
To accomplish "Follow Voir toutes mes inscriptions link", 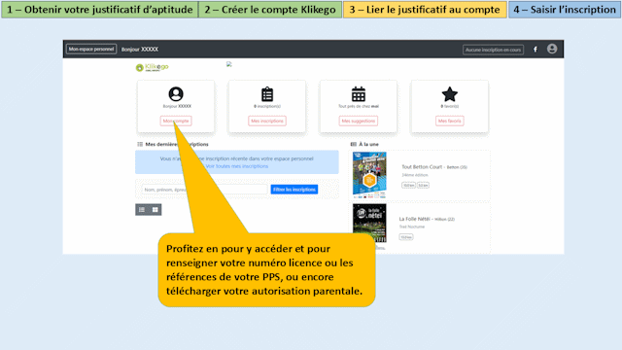I will pyautogui.click(x=237, y=166).
